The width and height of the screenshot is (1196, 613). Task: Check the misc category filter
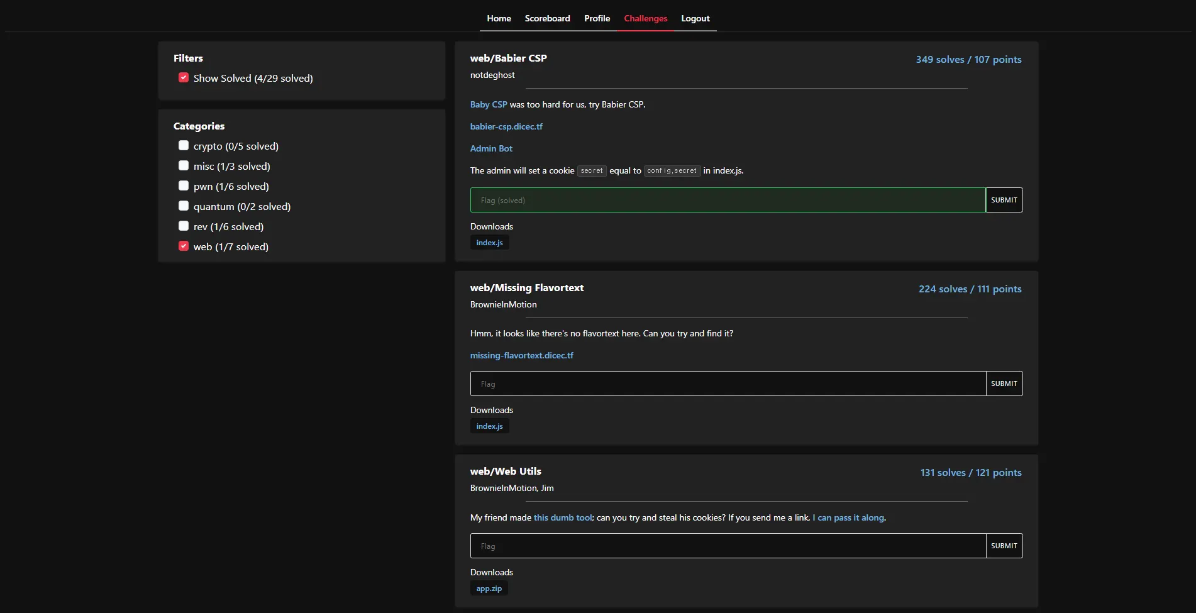(x=184, y=166)
